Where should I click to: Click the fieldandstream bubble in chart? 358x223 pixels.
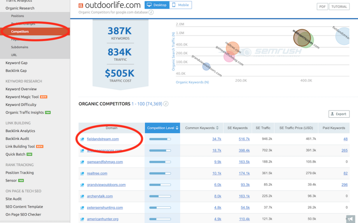343,36
